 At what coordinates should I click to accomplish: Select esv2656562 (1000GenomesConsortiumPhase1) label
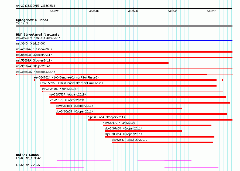click(72, 83)
